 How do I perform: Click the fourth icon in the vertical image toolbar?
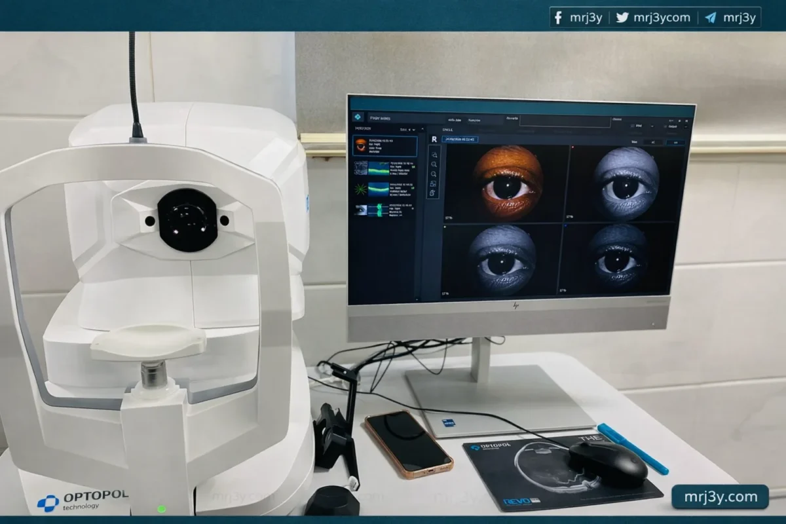coord(433,184)
